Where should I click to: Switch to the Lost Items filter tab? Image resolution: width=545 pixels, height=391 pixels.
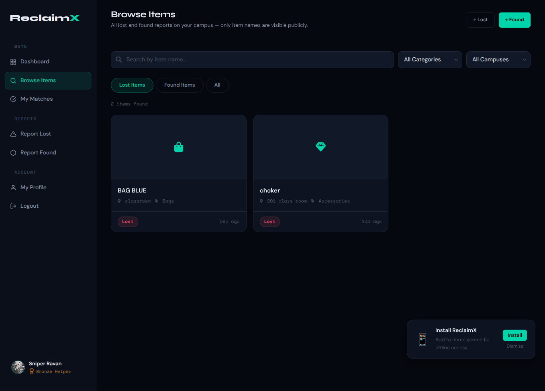tap(132, 85)
